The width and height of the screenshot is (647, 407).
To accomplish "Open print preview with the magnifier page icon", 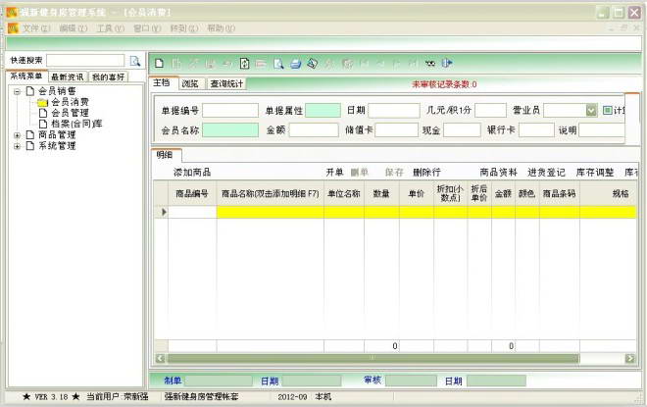I will pyautogui.click(x=278, y=63).
